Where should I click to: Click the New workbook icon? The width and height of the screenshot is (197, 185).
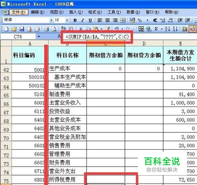(x=6, y=29)
